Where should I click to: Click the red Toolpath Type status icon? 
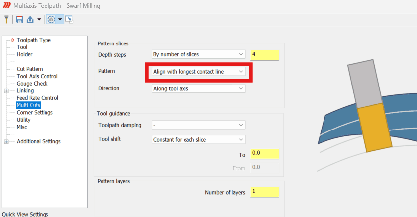(x=12, y=40)
